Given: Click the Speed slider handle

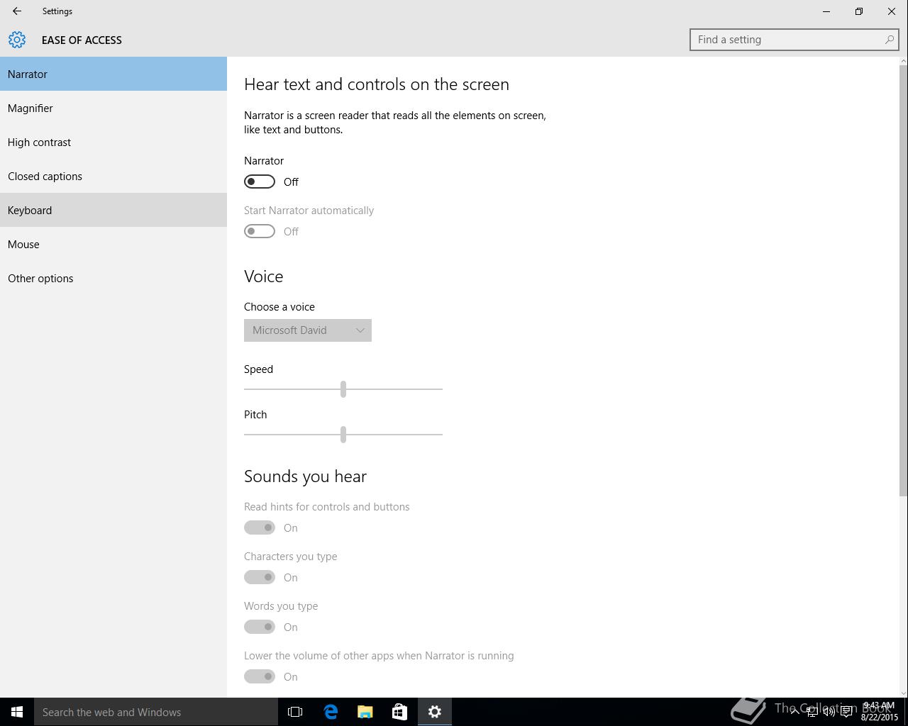Looking at the screenshot, I should [x=343, y=389].
